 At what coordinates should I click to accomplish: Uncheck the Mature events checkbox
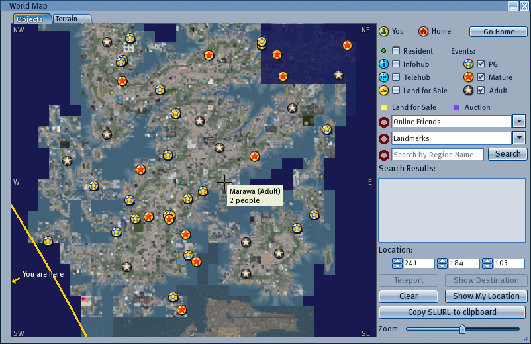coord(481,77)
